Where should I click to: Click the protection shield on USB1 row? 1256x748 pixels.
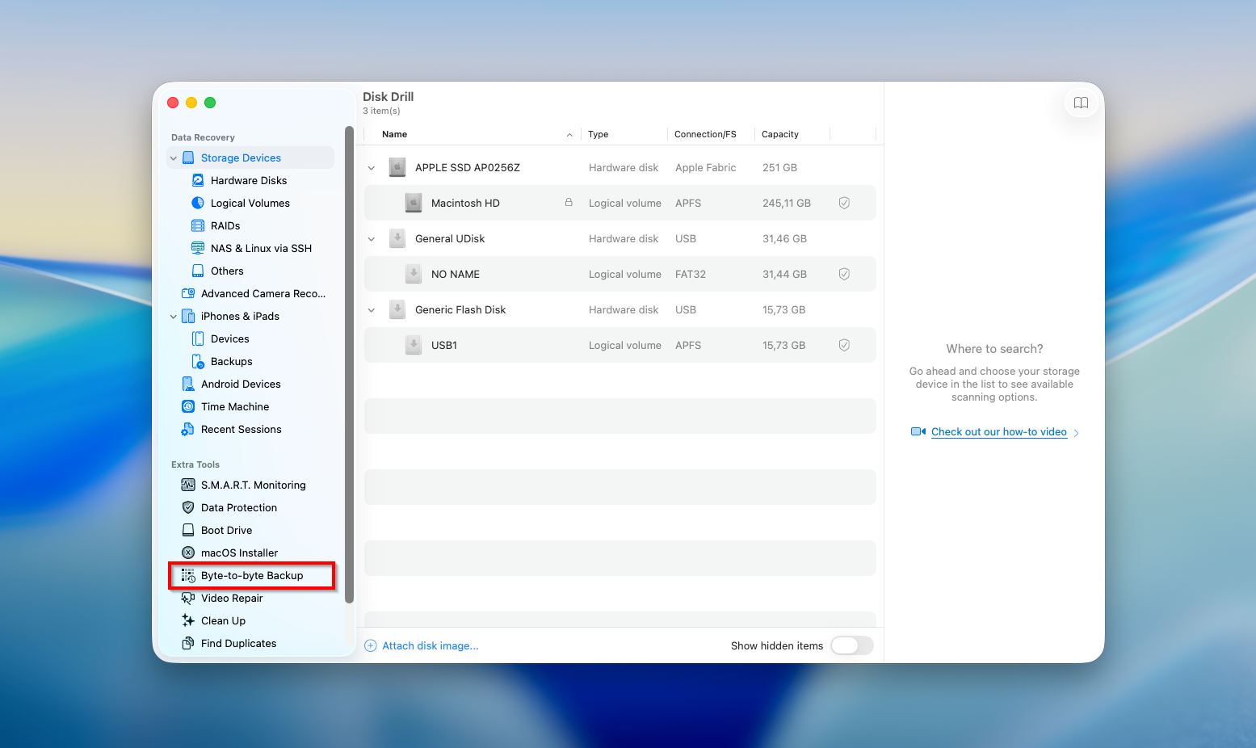[844, 345]
